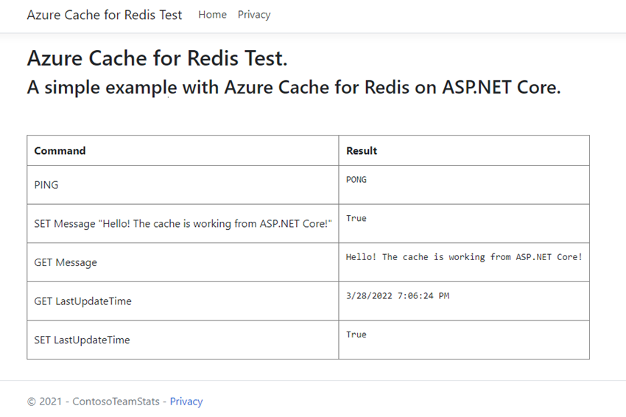
Task: Click the "Hello! The cache is working" result text
Action: (x=464, y=257)
